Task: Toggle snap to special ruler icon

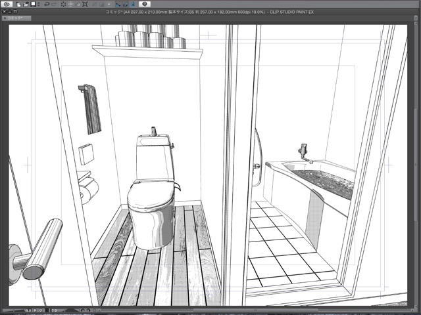Action: click(126, 5)
